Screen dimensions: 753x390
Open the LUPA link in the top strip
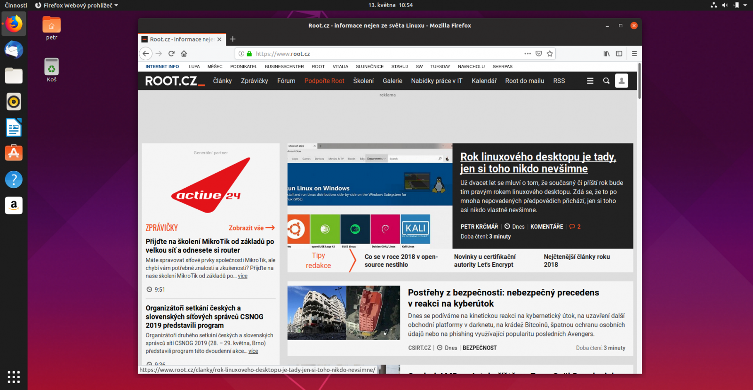pos(194,67)
